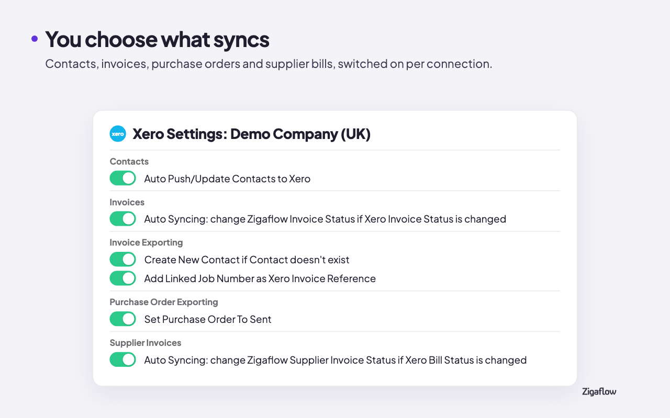Viewport: 670px width, 418px height.
Task: Toggle Auto Syncing Zigaflow Invoice Status switch
Action: (x=123, y=218)
